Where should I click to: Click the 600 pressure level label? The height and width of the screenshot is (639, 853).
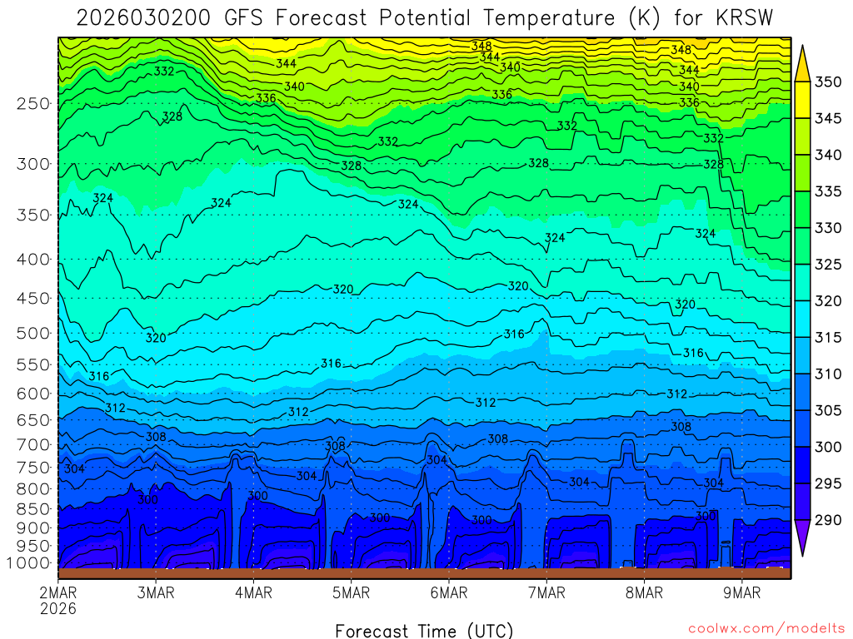(x=33, y=394)
